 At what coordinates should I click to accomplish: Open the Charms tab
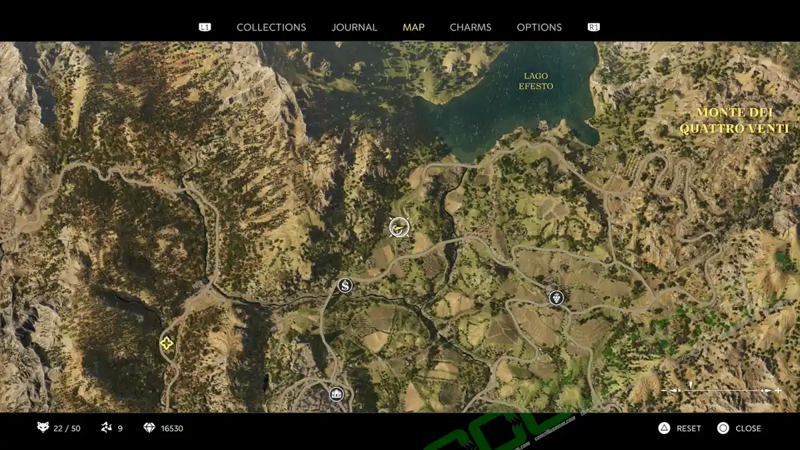[471, 27]
